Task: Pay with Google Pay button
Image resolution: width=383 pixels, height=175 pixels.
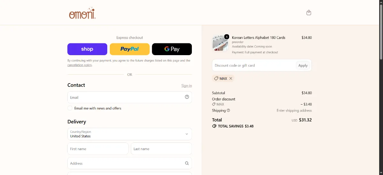Action: click(172, 49)
